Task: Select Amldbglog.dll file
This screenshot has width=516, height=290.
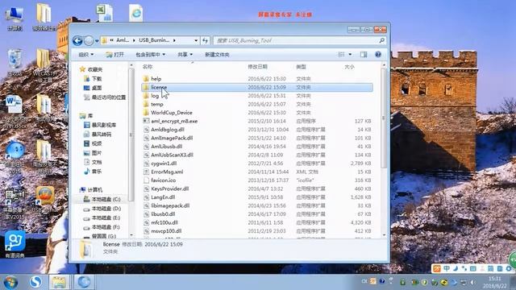Action: click(x=257, y=130)
